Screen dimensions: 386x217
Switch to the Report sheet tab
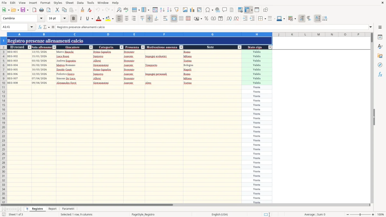(52, 209)
